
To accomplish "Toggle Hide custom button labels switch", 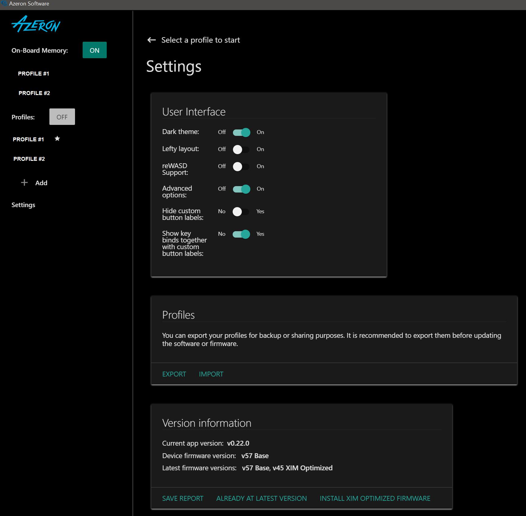I will tap(241, 211).
